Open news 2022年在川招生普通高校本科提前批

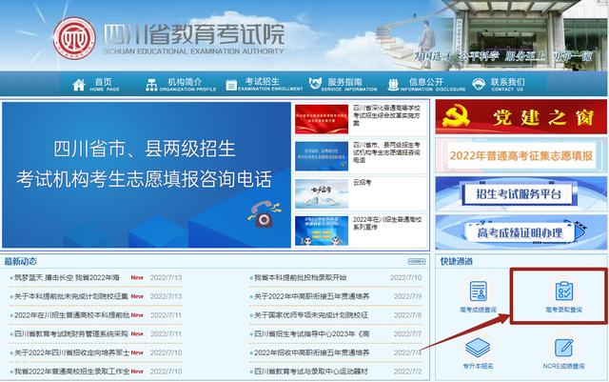point(71,314)
